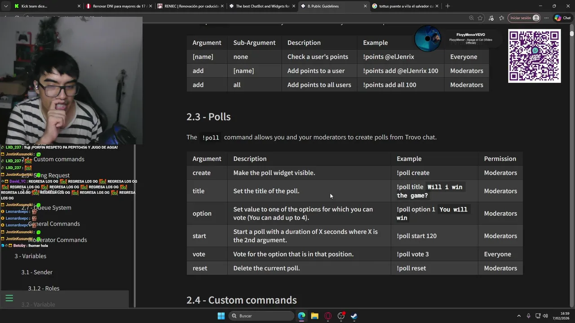Click 'Make the poll widget visible.' description
The width and height of the screenshot is (575, 323).
point(274,173)
